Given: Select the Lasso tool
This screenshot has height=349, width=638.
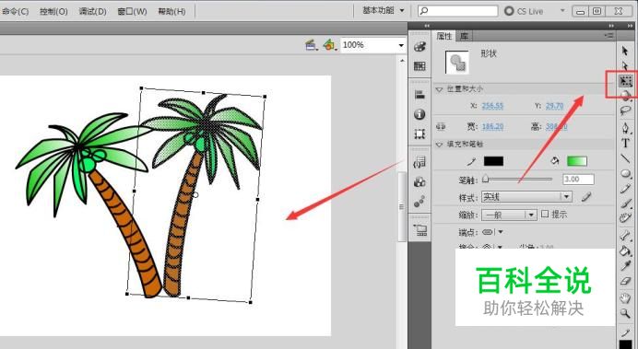Looking at the screenshot, I should 625,111.
